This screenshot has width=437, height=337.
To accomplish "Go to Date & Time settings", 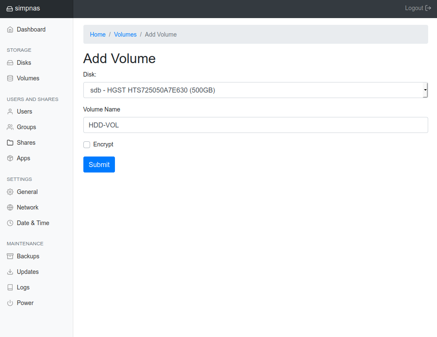I will [x=33, y=223].
